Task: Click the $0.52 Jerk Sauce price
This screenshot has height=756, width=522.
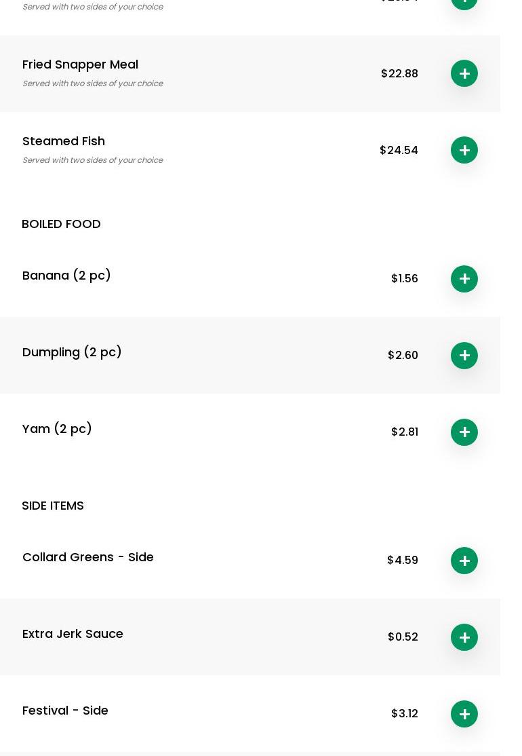Action: 403,637
